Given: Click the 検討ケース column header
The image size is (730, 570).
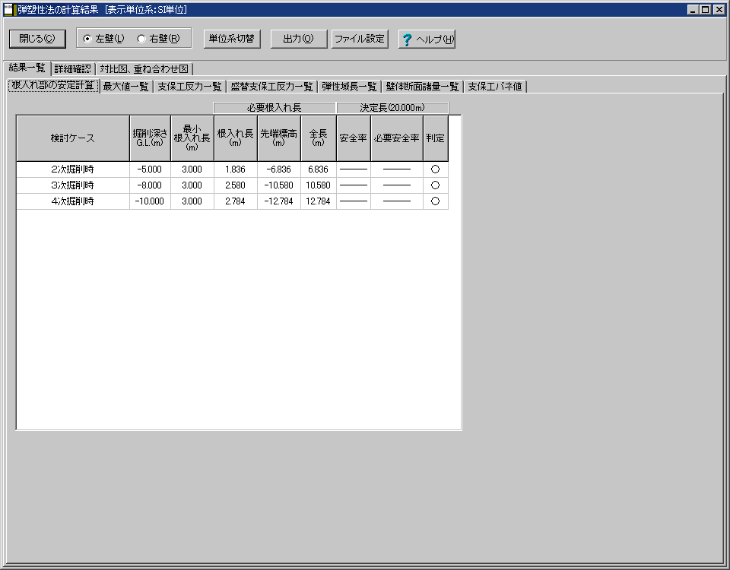Looking at the screenshot, I should [x=73, y=138].
